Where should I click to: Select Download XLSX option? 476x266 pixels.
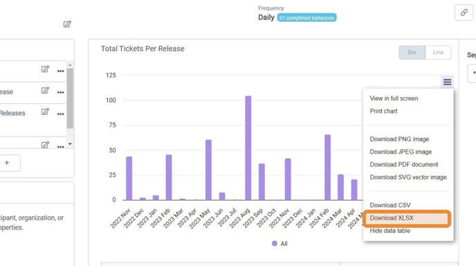pyautogui.click(x=407, y=218)
